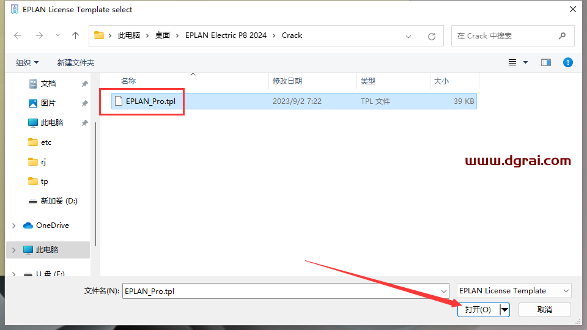The height and width of the screenshot is (330, 587).
Task: Click the EPLAN dialog title icon
Action: [x=14, y=9]
